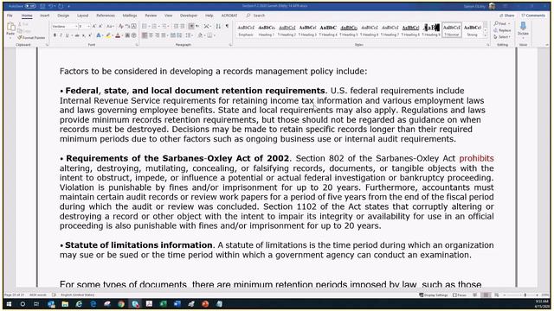Viewport: 554px width, 311px height.
Task: Apply text highlight color
Action: click(108, 35)
